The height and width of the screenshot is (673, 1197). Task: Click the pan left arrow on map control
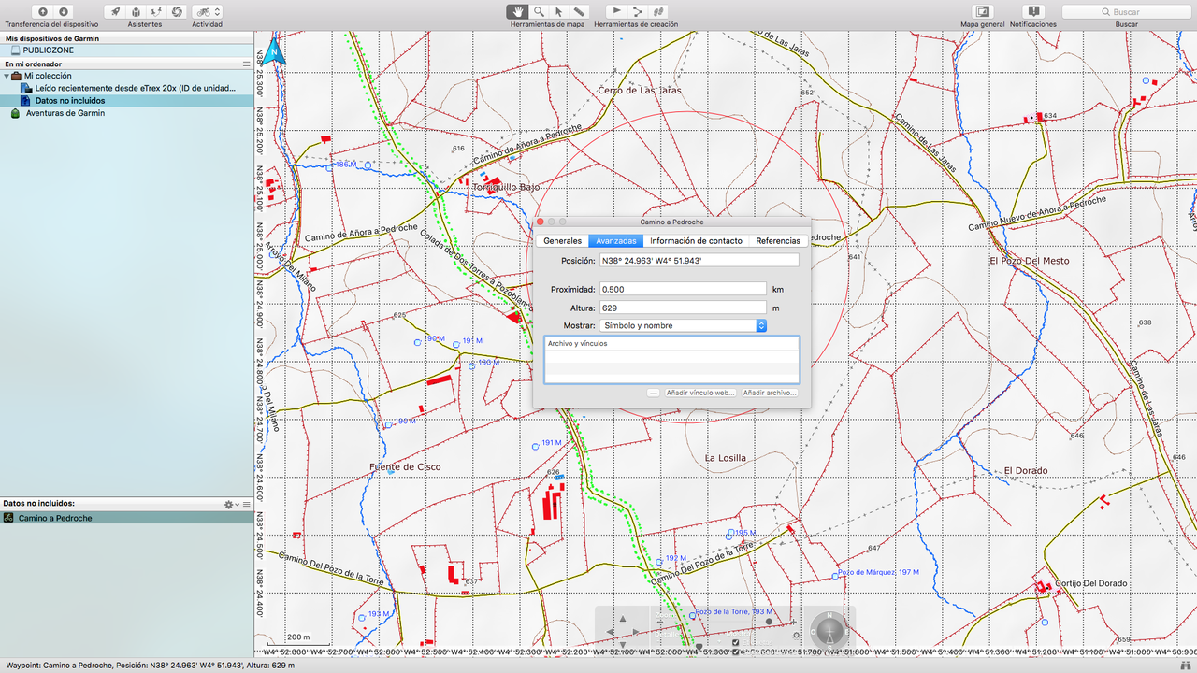click(610, 632)
